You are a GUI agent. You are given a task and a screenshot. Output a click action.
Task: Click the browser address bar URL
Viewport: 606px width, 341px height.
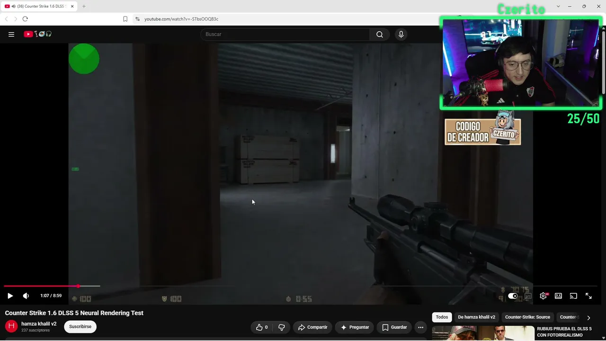181,19
